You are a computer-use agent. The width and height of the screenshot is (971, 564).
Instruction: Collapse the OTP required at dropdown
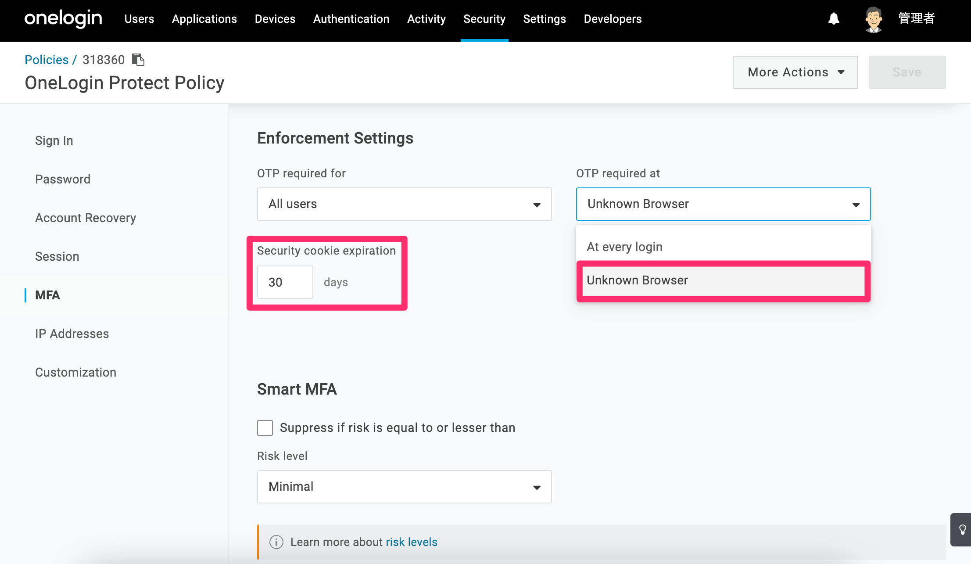pyautogui.click(x=723, y=204)
